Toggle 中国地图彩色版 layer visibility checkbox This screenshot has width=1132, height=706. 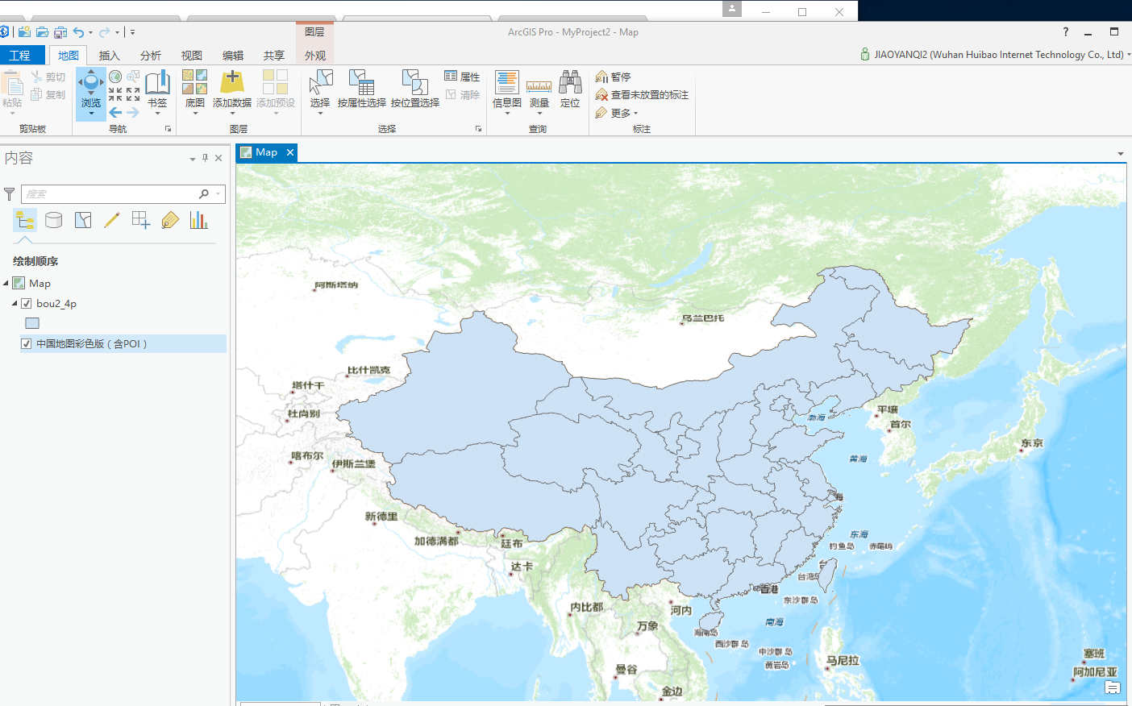26,344
